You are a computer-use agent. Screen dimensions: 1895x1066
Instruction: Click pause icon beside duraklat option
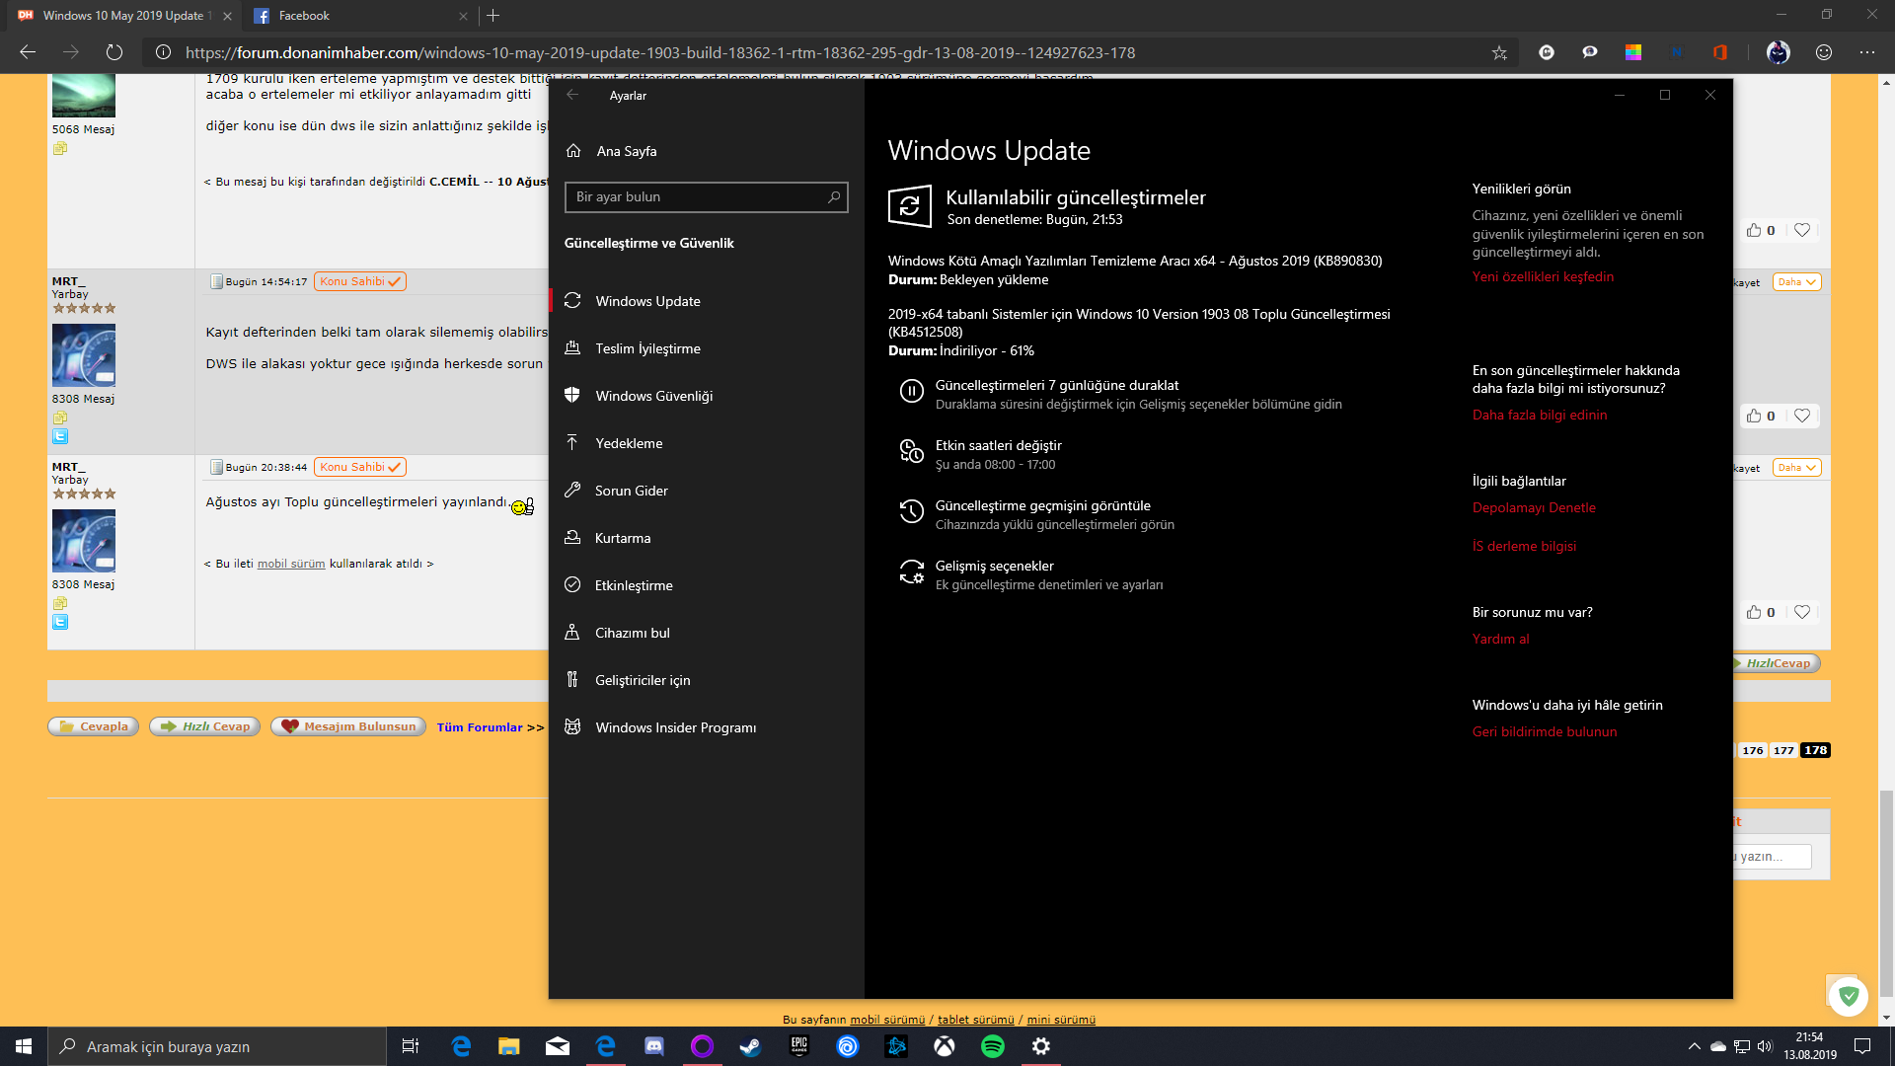[911, 391]
